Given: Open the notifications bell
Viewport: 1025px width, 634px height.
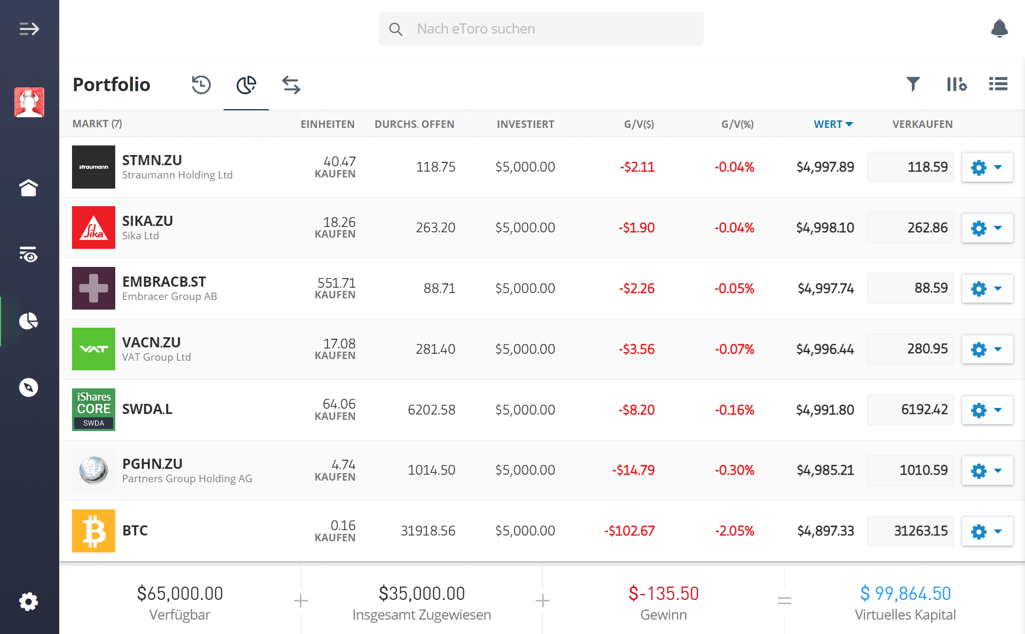Looking at the screenshot, I should 999,29.
